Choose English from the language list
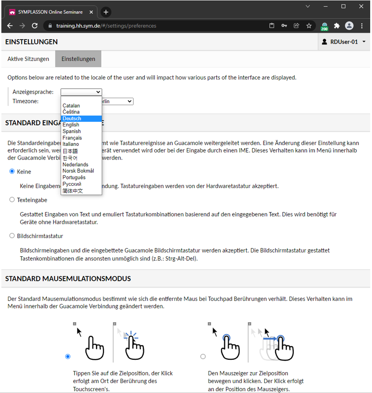Screen dimensions: 372x393 click(81, 125)
